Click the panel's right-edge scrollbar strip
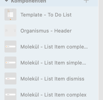Screen dimensions: 103x100 [x=101, y=50]
